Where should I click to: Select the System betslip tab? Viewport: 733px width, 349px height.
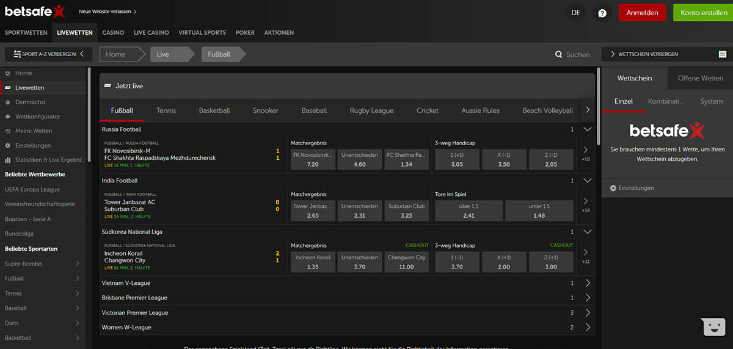point(712,101)
